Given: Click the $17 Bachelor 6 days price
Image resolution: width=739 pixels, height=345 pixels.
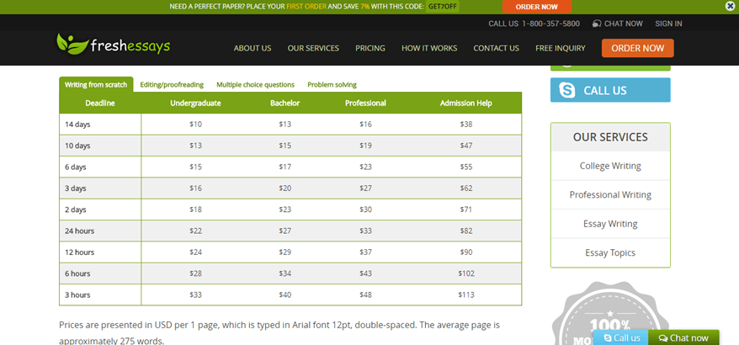Looking at the screenshot, I should pyautogui.click(x=285, y=167).
